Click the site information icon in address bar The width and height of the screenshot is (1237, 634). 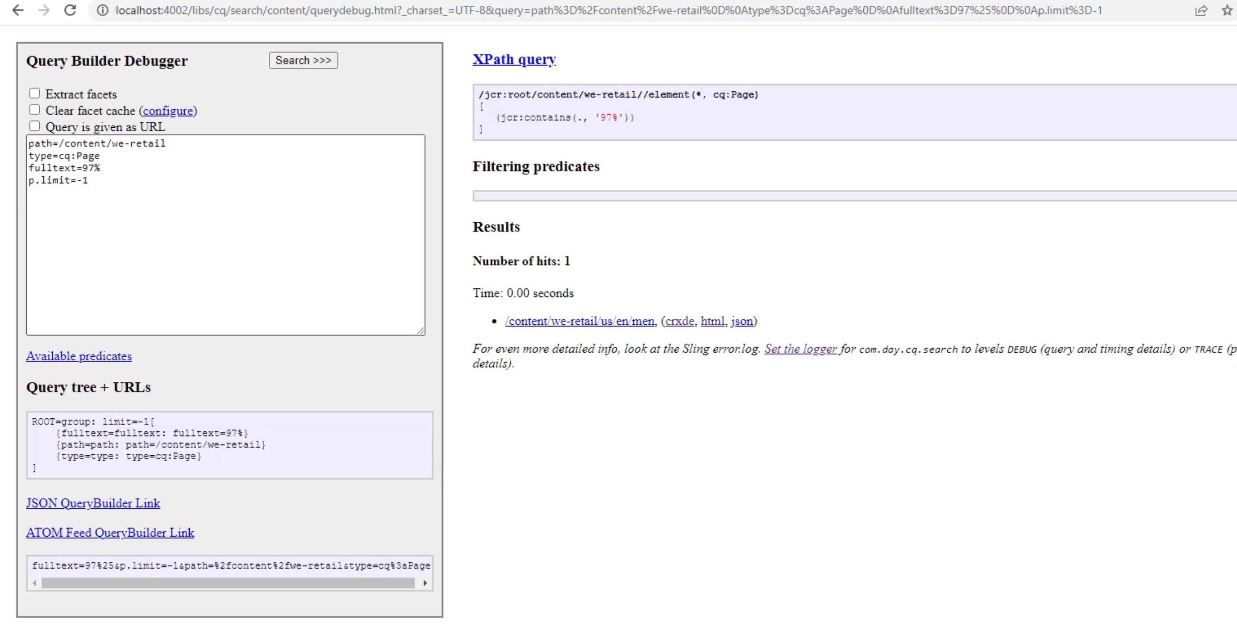pos(102,10)
